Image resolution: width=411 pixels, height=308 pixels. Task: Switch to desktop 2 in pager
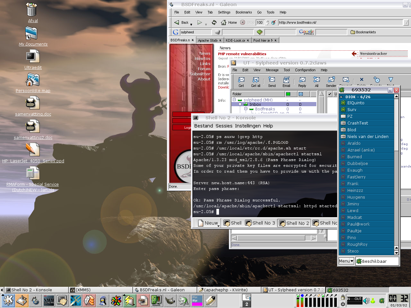tap(247, 304)
